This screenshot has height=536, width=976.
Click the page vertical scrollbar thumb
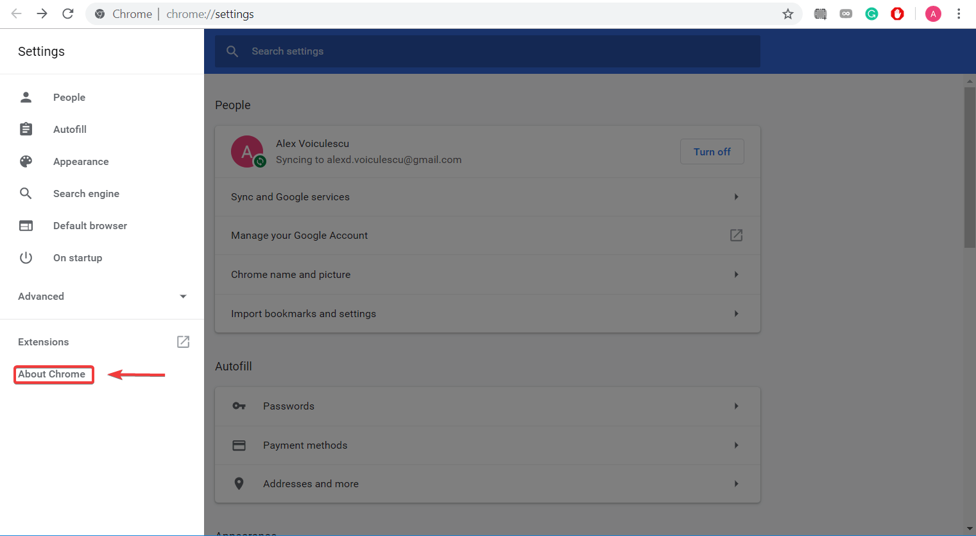pyautogui.click(x=970, y=167)
